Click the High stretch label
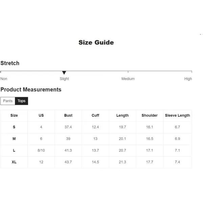The width and height of the screenshot is (203, 203). pyautogui.click(x=188, y=79)
